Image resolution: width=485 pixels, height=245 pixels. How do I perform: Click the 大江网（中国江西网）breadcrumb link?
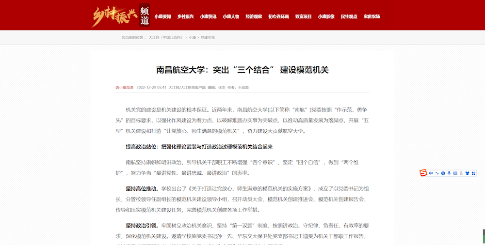(165, 37)
